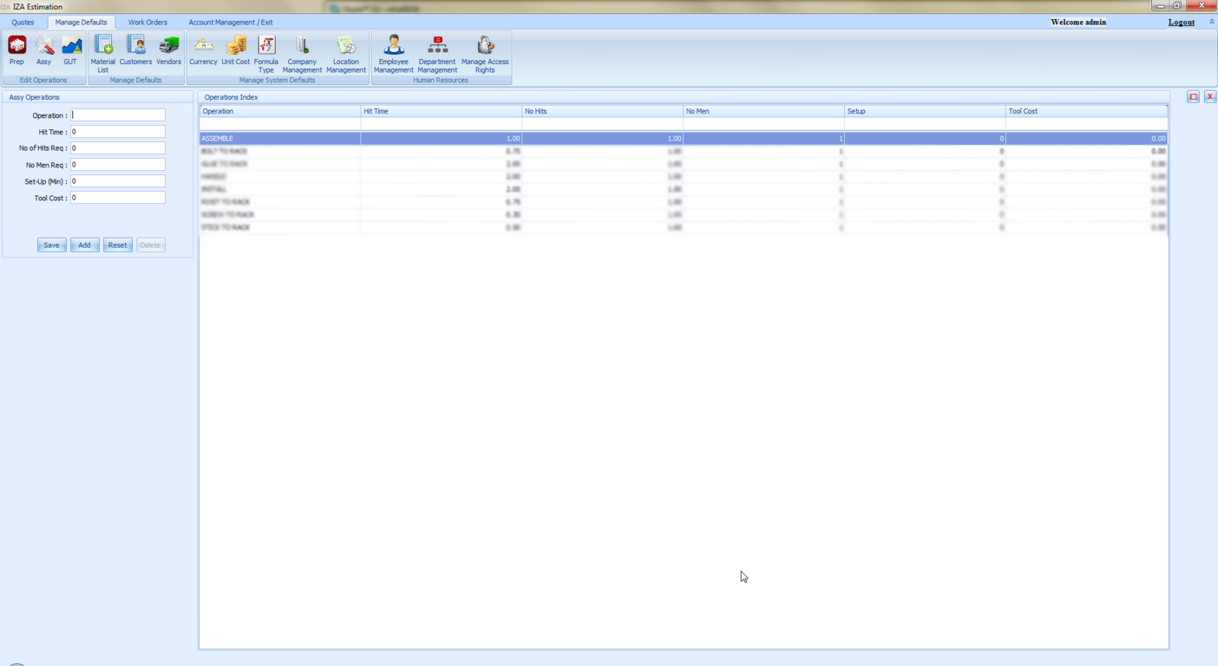The height and width of the screenshot is (666, 1218).
Task: Open the Unit Cost icon
Action: pyautogui.click(x=235, y=49)
